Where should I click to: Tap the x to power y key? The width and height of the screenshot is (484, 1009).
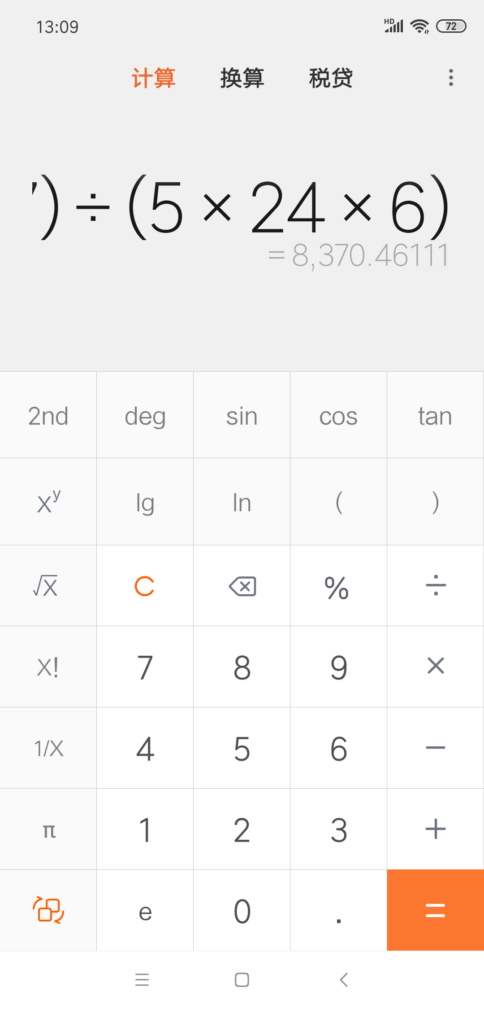tap(48, 502)
